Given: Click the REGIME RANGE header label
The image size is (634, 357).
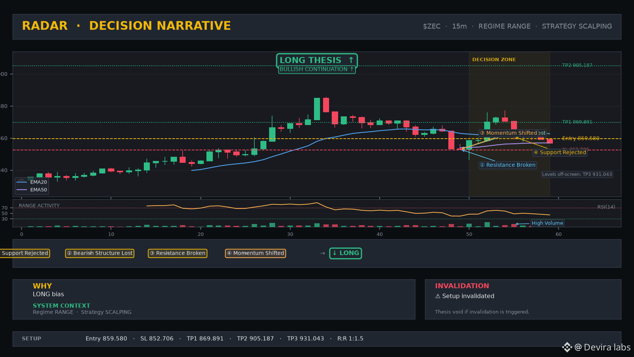Looking at the screenshot, I should pos(504,26).
